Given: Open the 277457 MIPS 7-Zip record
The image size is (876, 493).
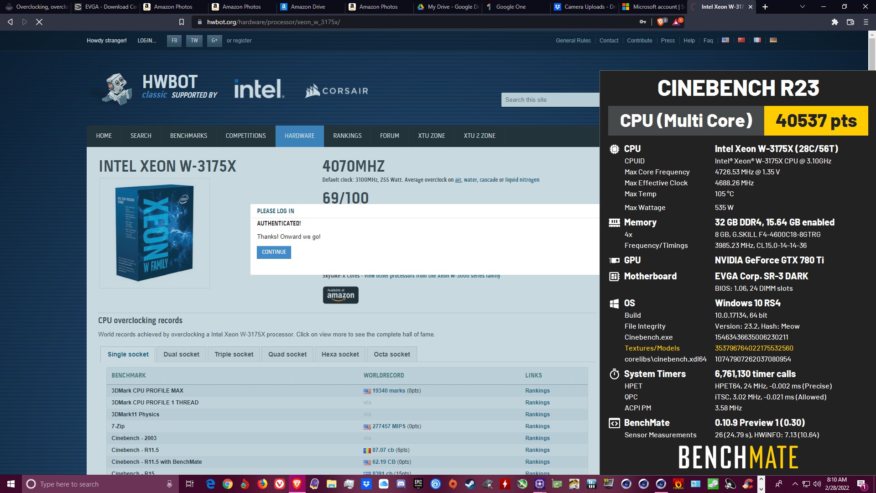Looking at the screenshot, I should click(389, 426).
